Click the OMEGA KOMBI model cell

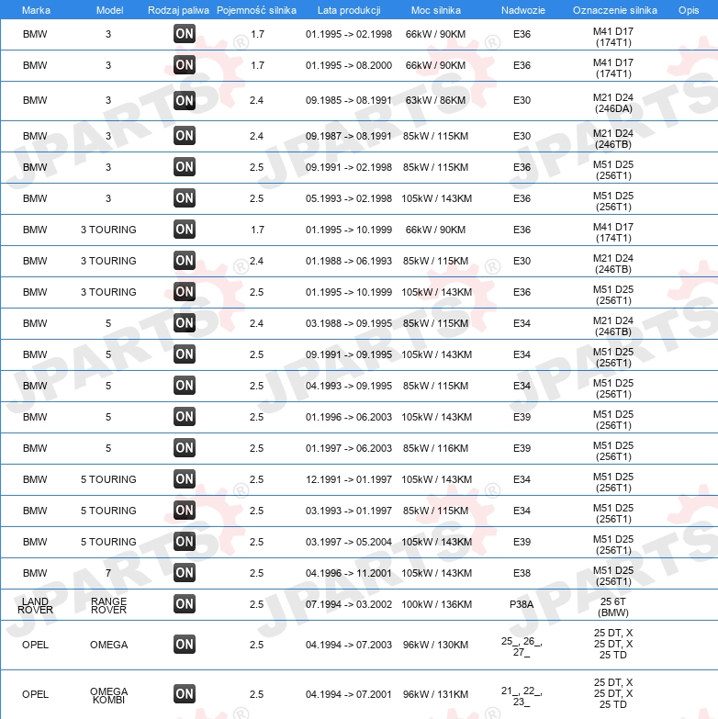pyautogui.click(x=108, y=695)
